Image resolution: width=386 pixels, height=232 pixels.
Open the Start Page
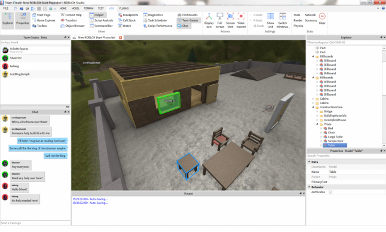coord(41,15)
